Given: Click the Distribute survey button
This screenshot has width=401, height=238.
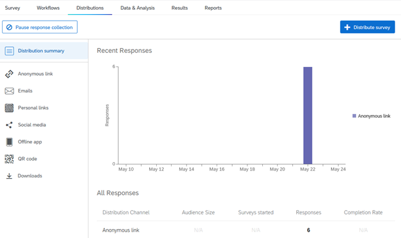Looking at the screenshot, I should (368, 27).
